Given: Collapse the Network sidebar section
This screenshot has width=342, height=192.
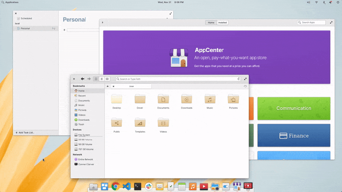Looking at the screenshot, I should click(x=77, y=154).
